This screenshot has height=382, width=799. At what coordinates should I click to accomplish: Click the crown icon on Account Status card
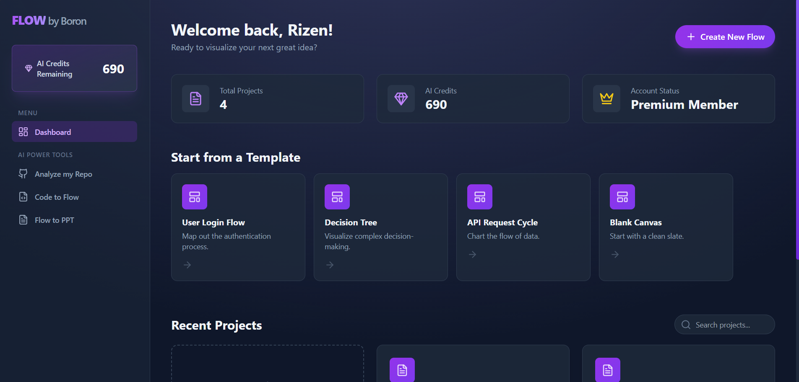pos(606,99)
